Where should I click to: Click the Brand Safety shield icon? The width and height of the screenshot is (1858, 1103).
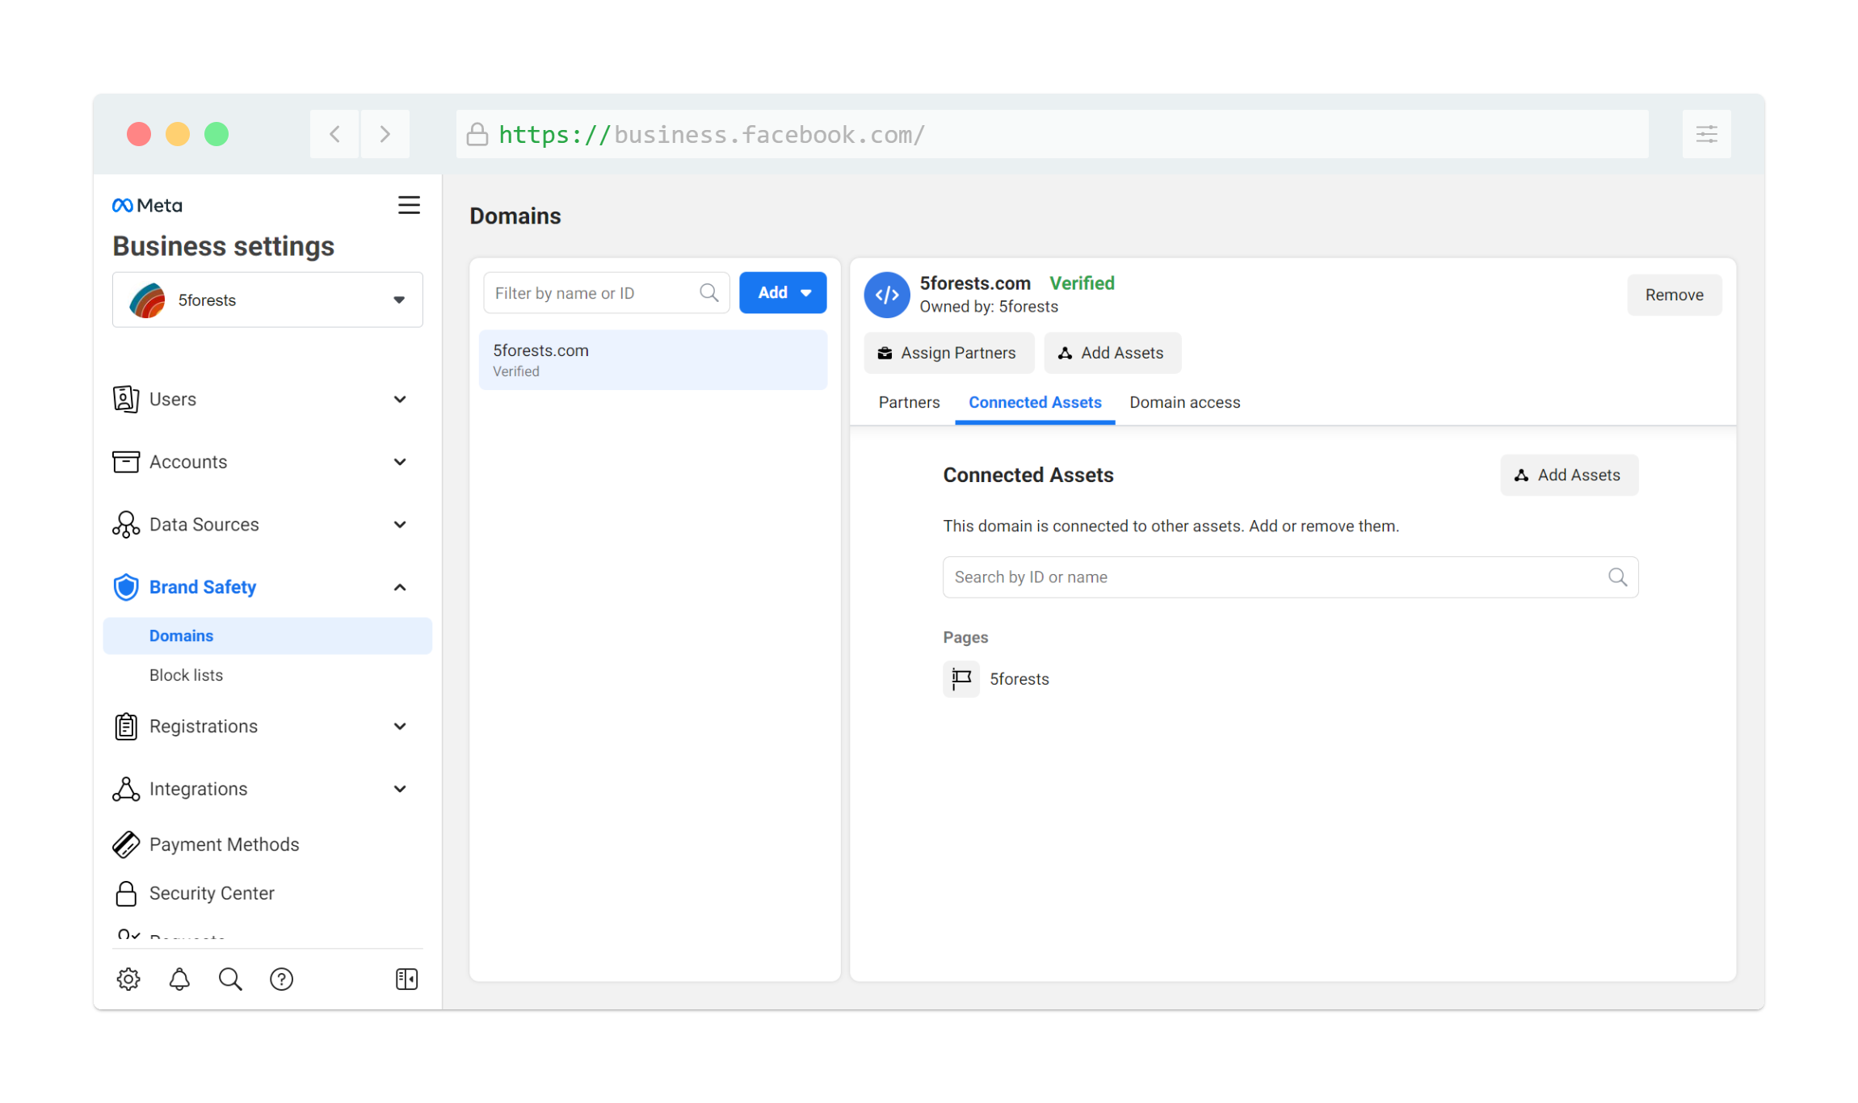tap(126, 587)
